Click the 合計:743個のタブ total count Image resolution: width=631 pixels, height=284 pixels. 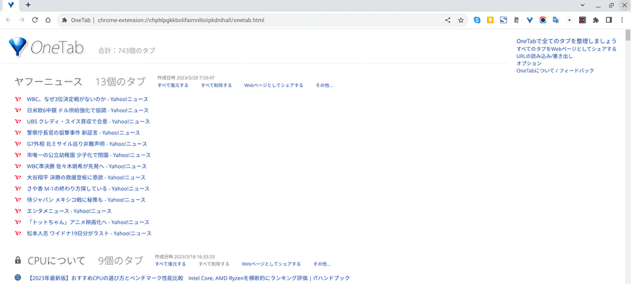coord(127,50)
